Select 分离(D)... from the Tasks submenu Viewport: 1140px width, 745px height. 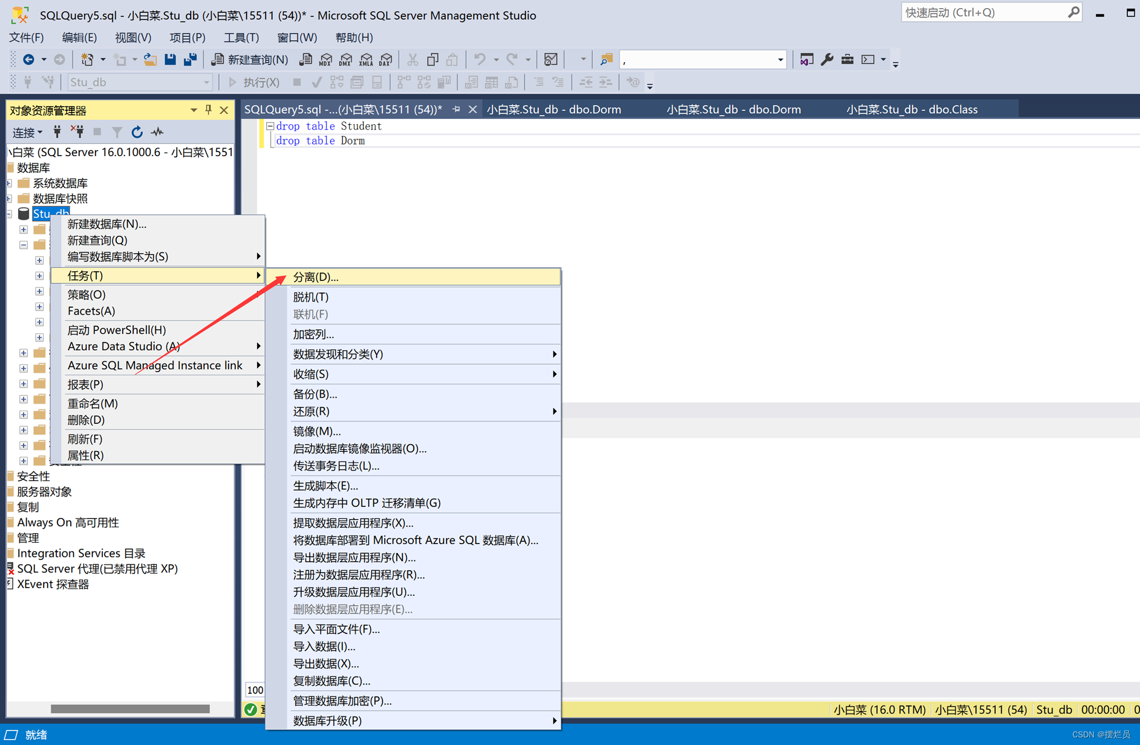coord(316,277)
